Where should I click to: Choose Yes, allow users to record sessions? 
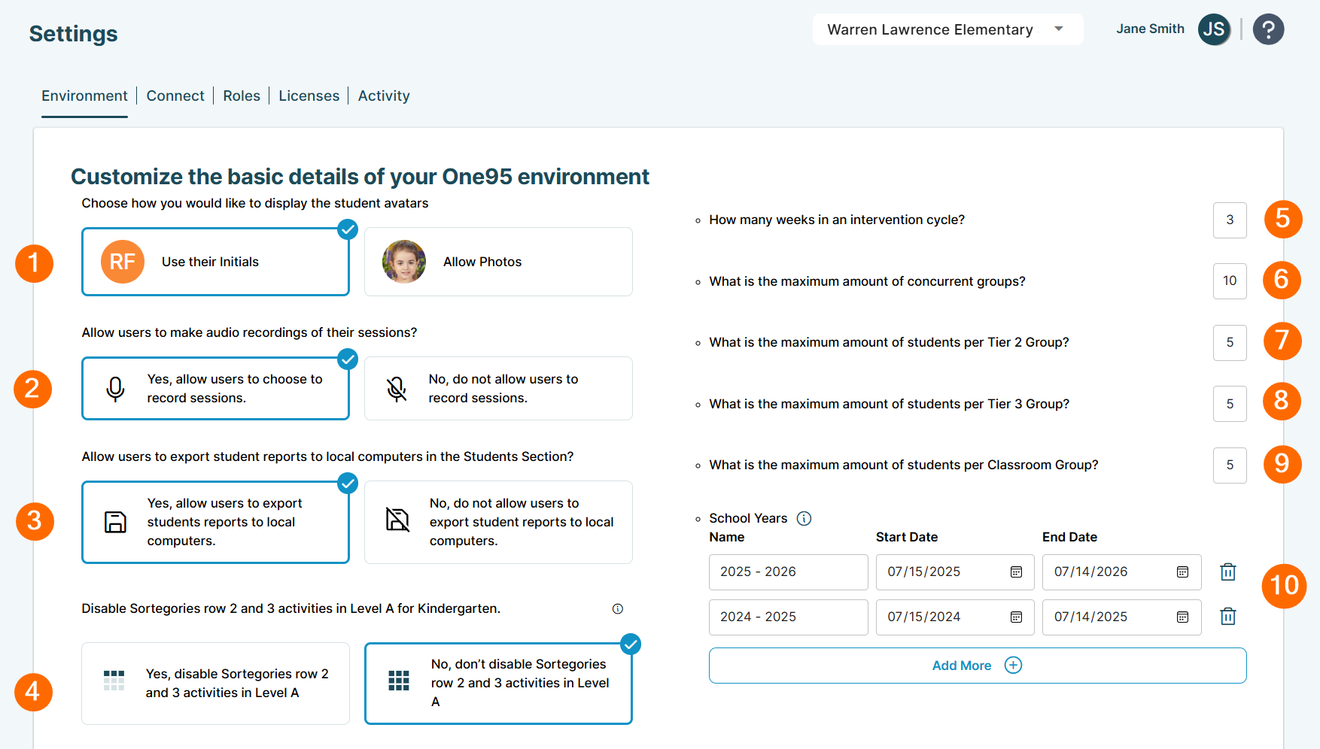pyautogui.click(x=215, y=389)
